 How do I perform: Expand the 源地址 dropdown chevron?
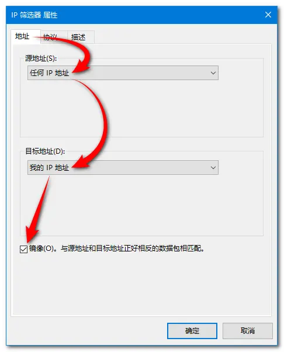(x=213, y=73)
